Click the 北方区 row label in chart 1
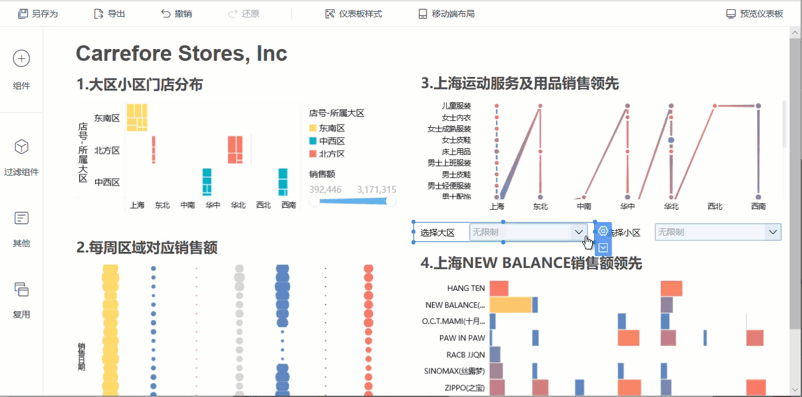This screenshot has width=802, height=397. pyautogui.click(x=107, y=150)
